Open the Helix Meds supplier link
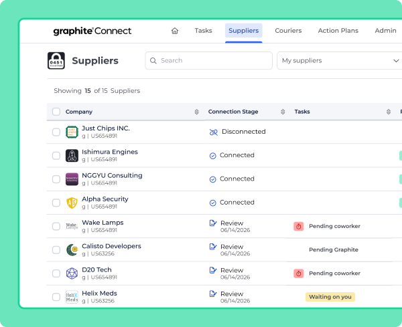 pos(99,293)
